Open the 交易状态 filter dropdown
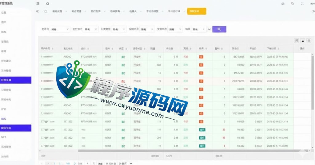 pos(175,29)
